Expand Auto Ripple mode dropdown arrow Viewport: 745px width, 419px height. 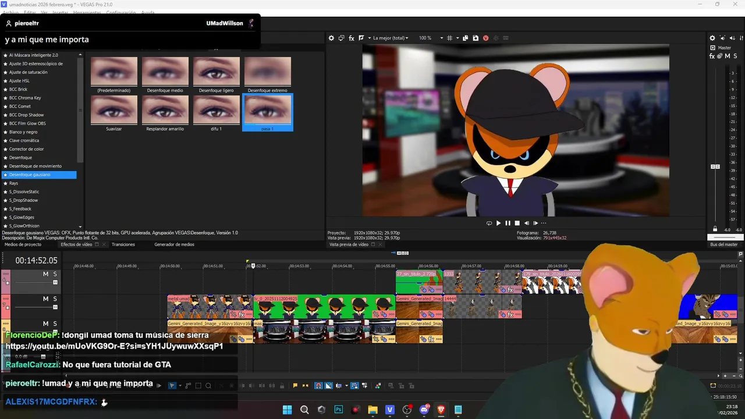coord(346,385)
